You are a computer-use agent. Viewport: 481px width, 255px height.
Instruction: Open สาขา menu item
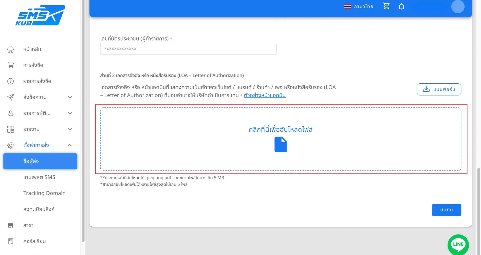point(40,225)
